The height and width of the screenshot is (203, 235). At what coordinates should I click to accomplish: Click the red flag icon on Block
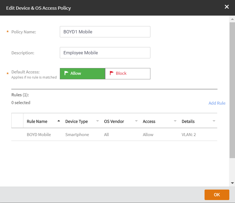pyautogui.click(x=112, y=73)
